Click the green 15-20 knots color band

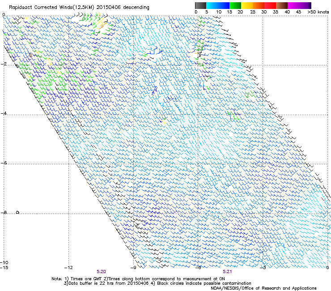click(x=235, y=5)
